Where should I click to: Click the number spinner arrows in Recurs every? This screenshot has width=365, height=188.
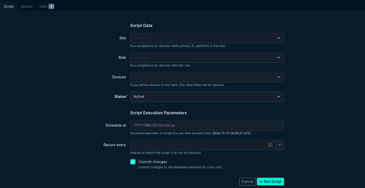270,145
